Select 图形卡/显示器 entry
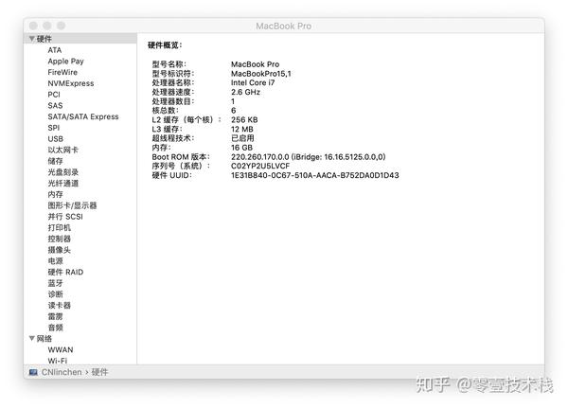568x408 pixels. coord(72,205)
